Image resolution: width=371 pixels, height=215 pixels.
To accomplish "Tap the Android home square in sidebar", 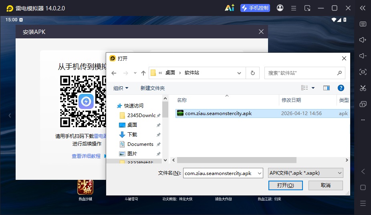I will [363, 187].
